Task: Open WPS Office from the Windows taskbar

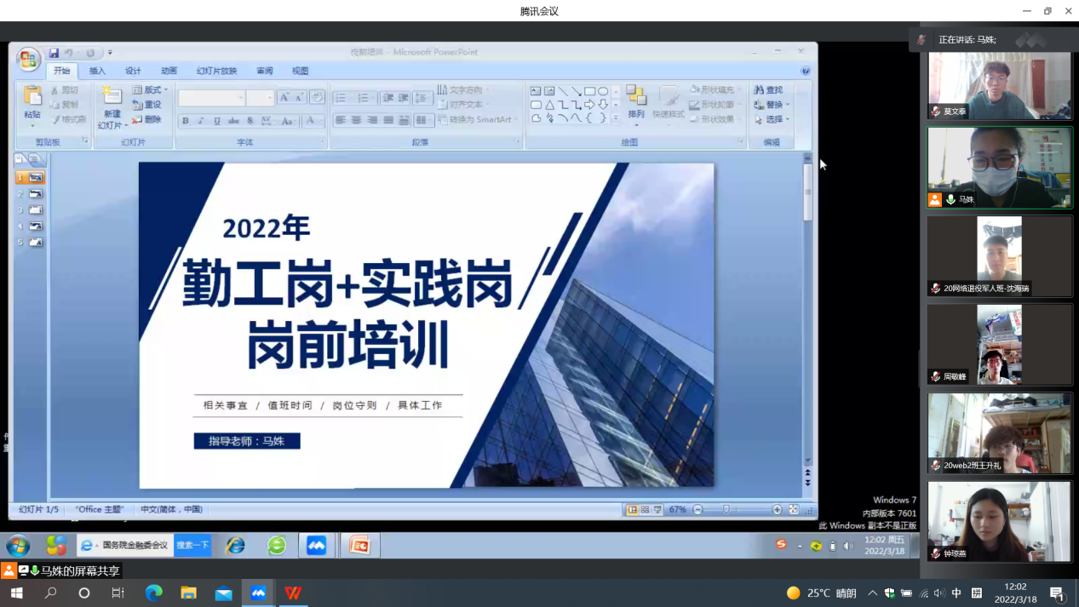Action: 293,593
